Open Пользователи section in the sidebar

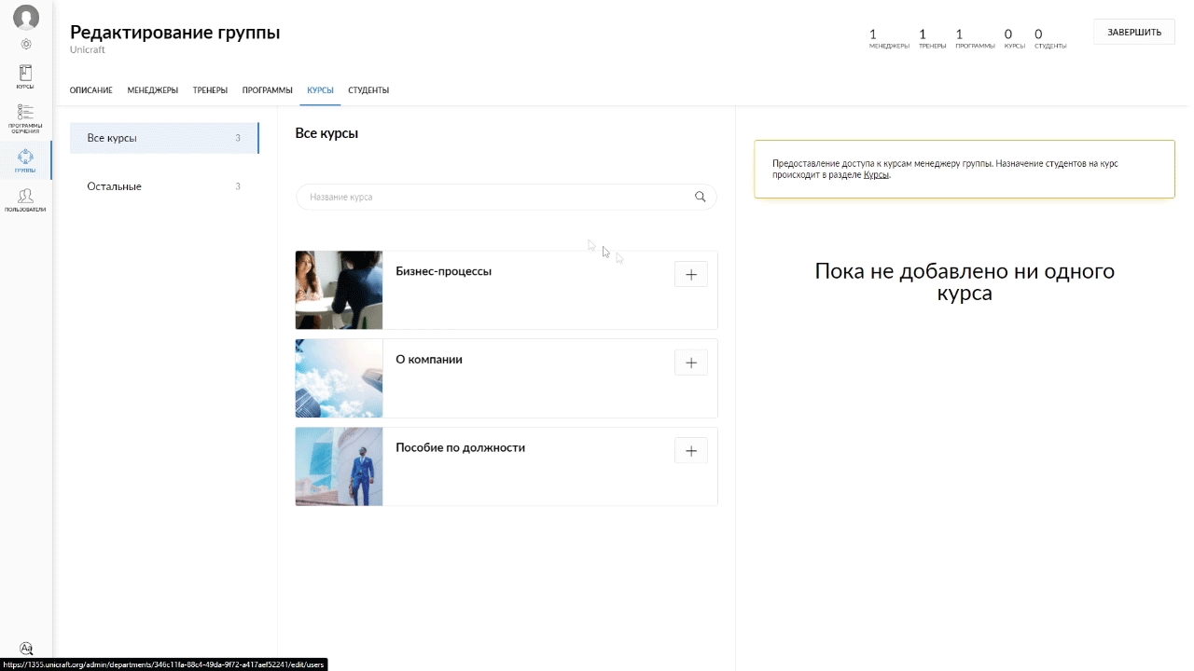[25, 200]
